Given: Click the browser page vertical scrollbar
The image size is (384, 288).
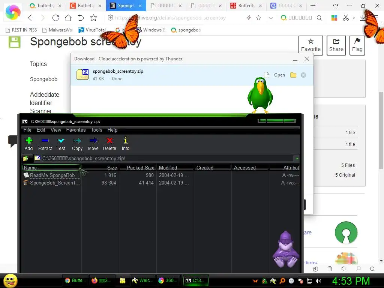Looking at the screenshot, I should pyautogui.click(x=381, y=130).
